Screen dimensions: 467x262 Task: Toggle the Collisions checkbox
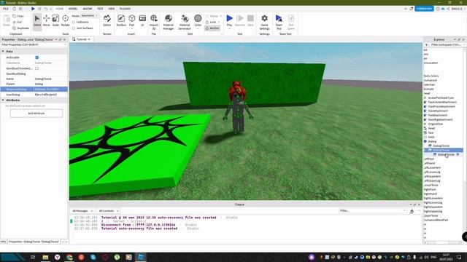click(74, 23)
